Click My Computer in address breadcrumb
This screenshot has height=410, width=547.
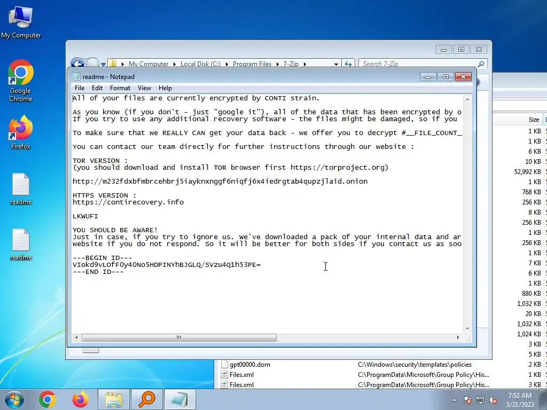click(149, 64)
